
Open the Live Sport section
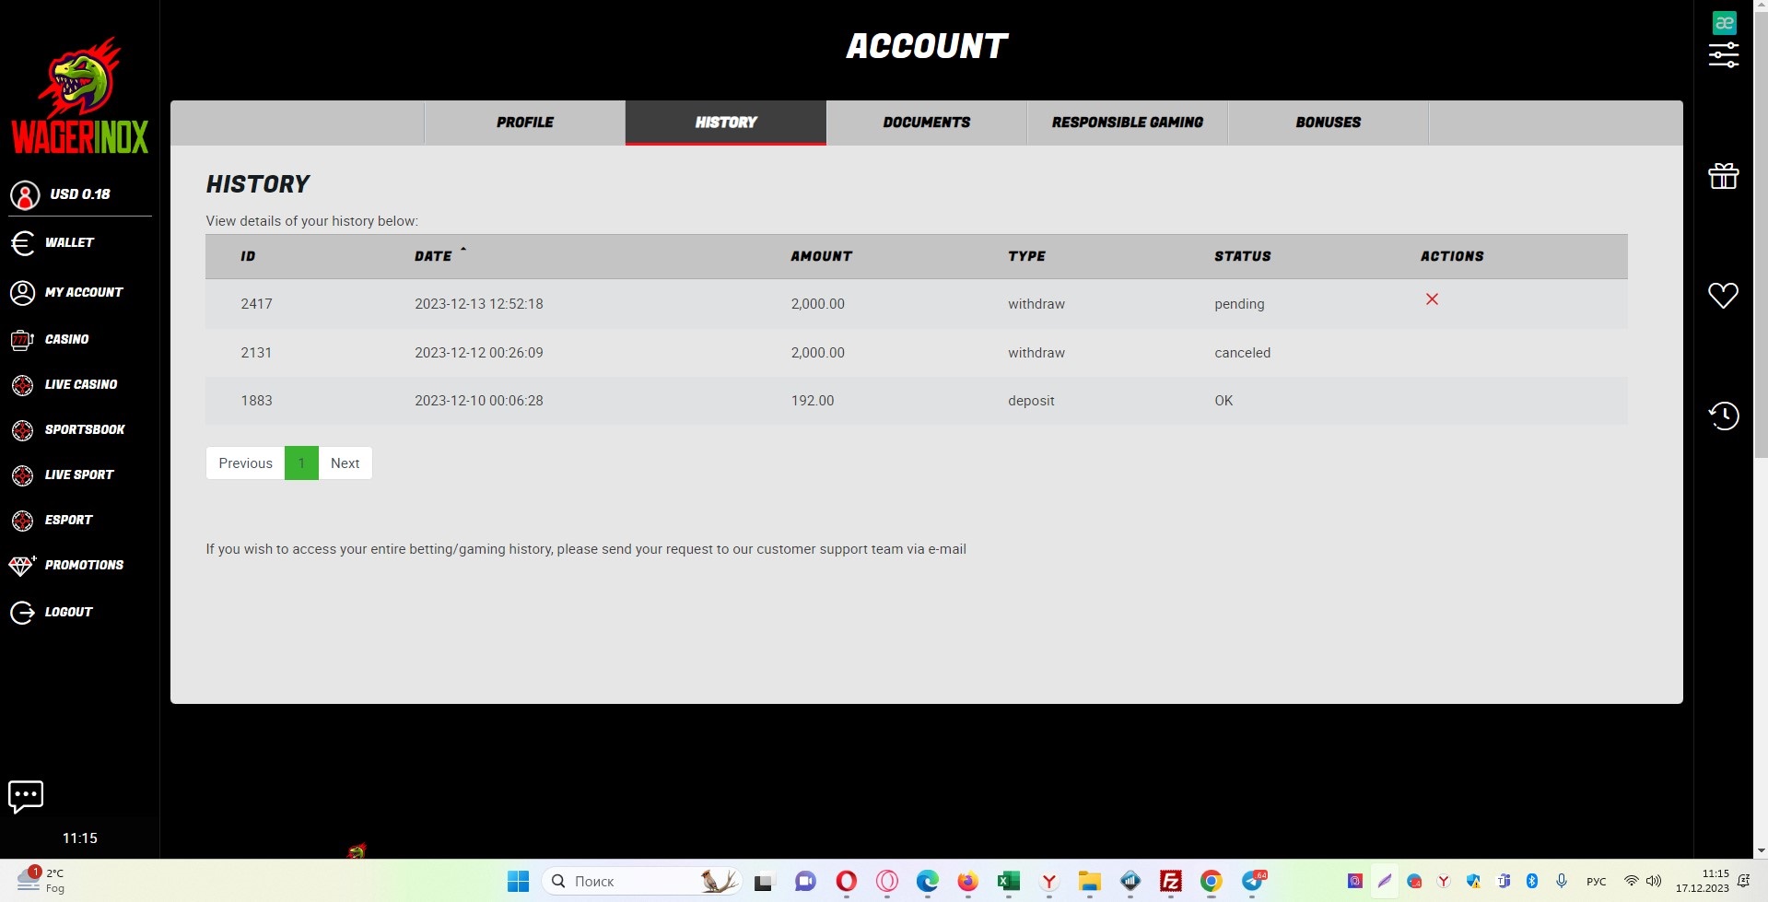coord(62,474)
